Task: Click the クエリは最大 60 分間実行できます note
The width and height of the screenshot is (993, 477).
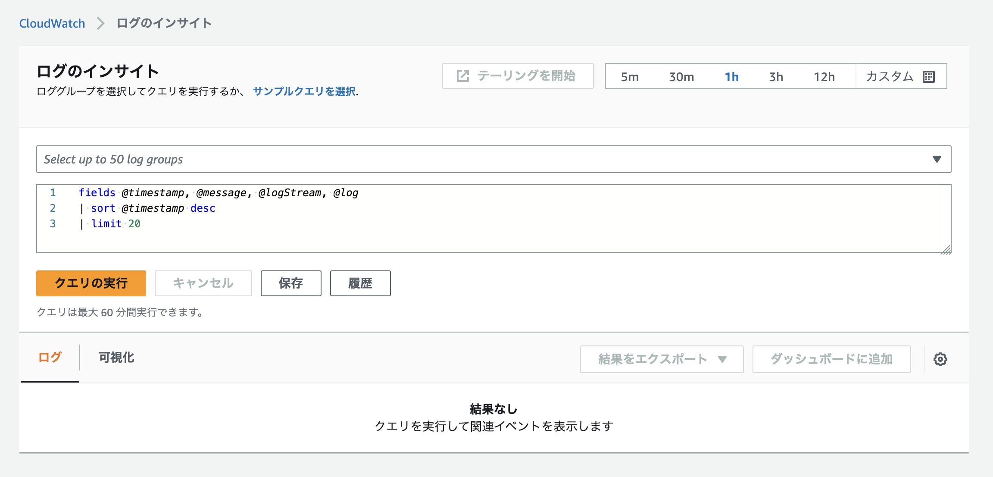Action: pos(120,312)
